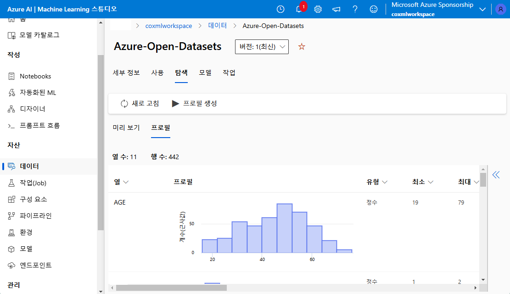Open coxmlworkspace breadcrumb link
Image resolution: width=510 pixels, height=294 pixels.
pos(168,26)
